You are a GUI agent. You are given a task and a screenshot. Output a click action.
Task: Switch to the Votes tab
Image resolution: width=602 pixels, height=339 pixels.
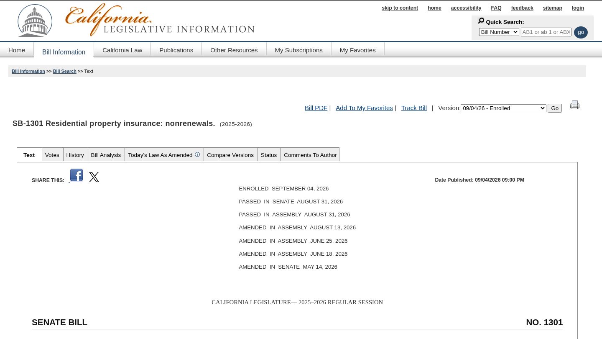pos(52,155)
